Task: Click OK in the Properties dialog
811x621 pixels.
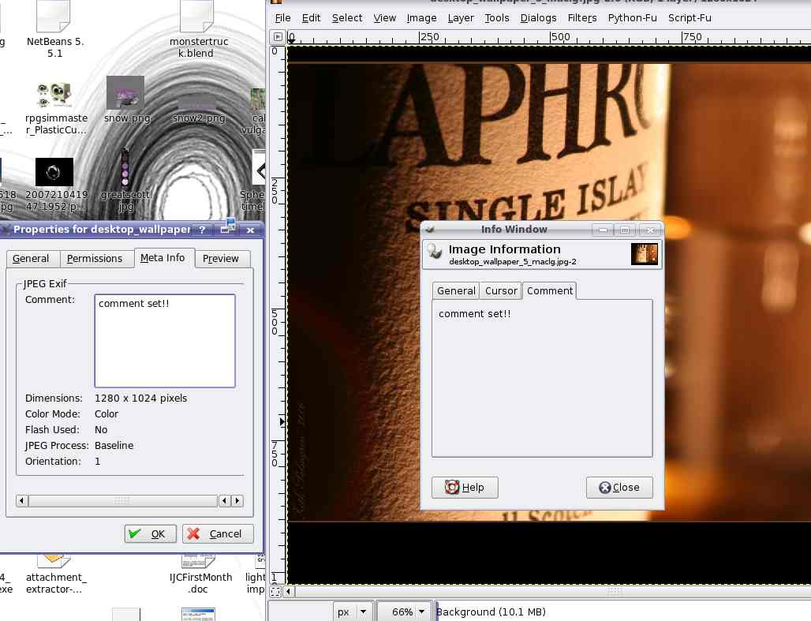Action: click(151, 533)
